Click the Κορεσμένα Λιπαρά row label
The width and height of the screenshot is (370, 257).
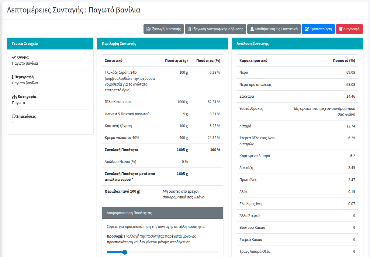[255, 156]
